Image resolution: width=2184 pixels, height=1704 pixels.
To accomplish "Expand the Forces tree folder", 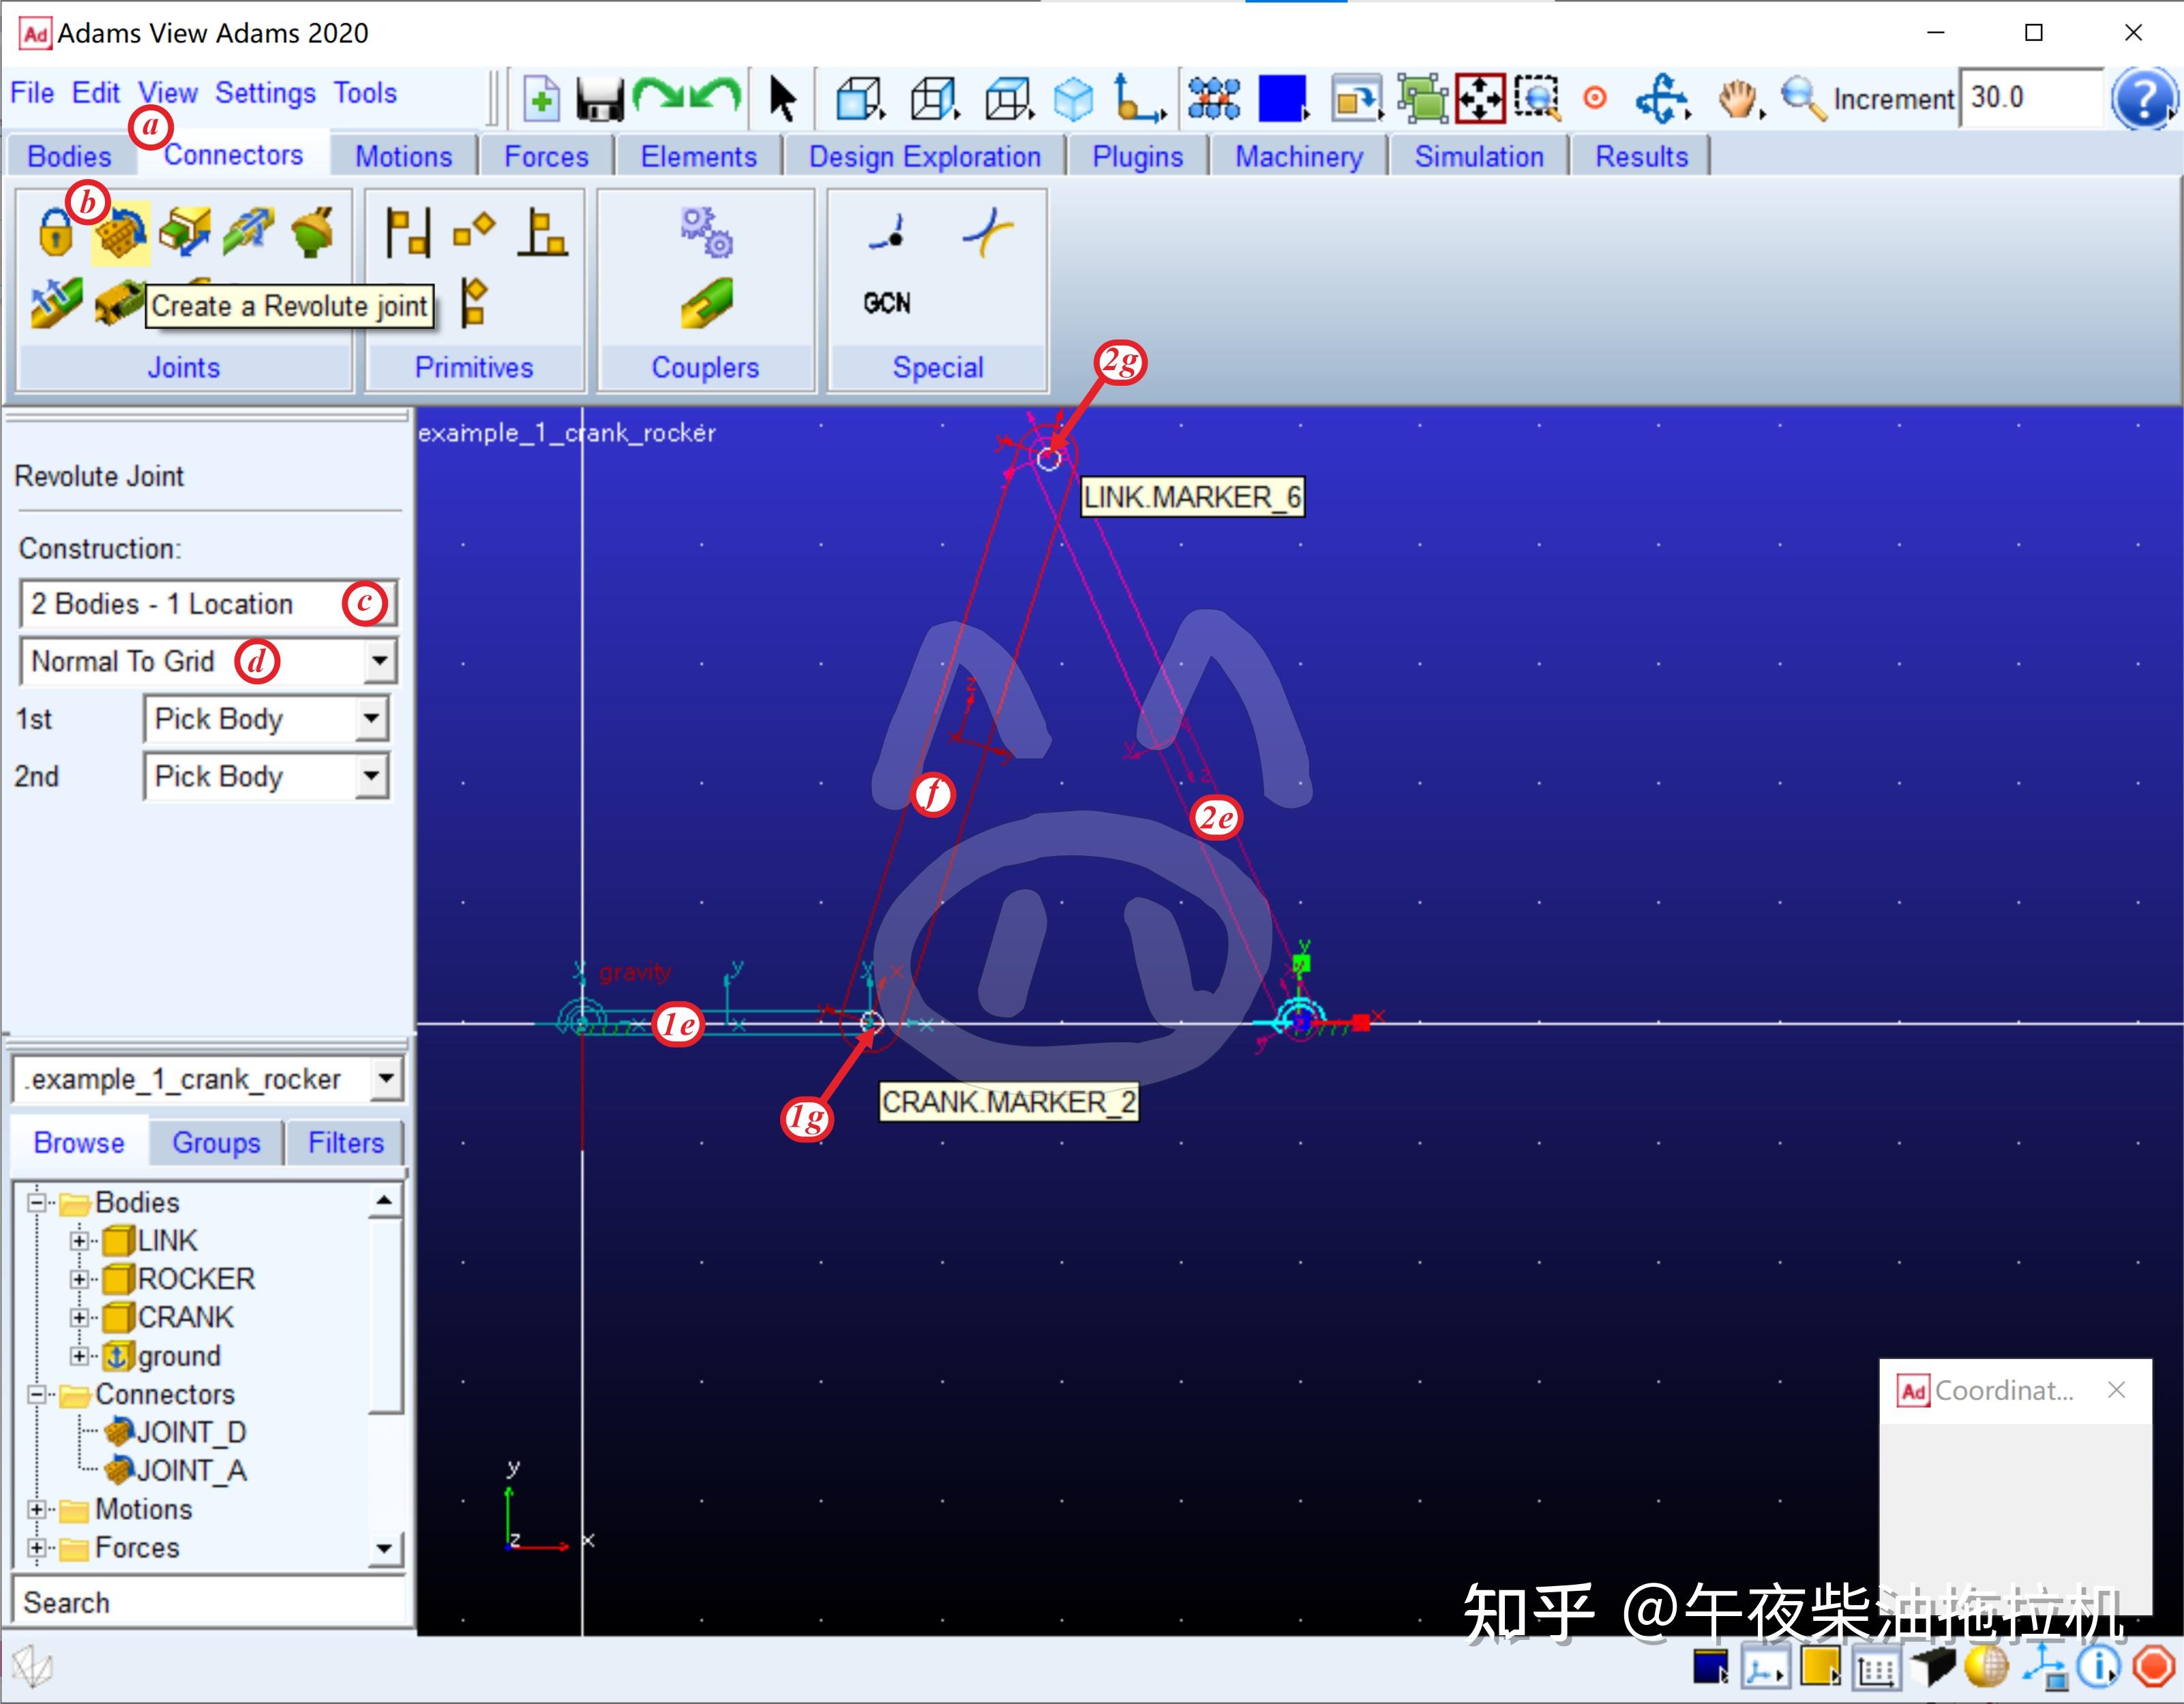I will click(x=37, y=1548).
